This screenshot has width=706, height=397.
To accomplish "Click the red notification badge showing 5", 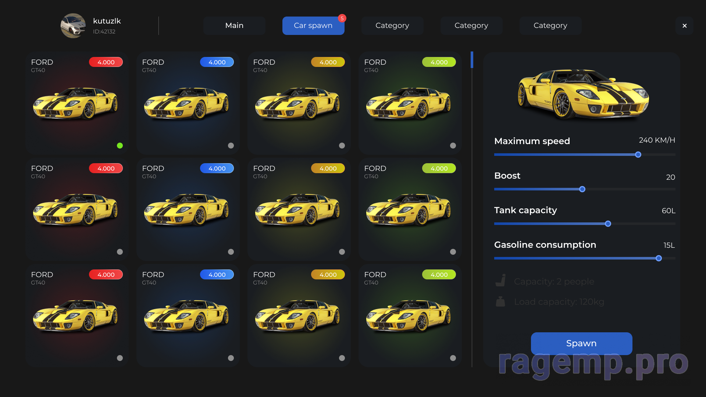I will pyautogui.click(x=342, y=18).
